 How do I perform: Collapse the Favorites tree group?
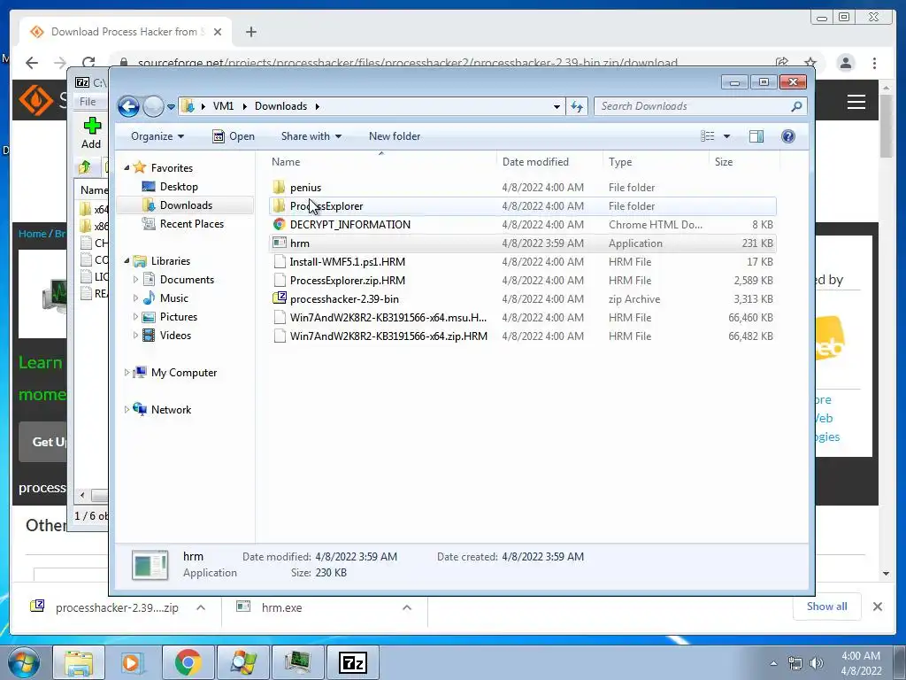(127, 167)
